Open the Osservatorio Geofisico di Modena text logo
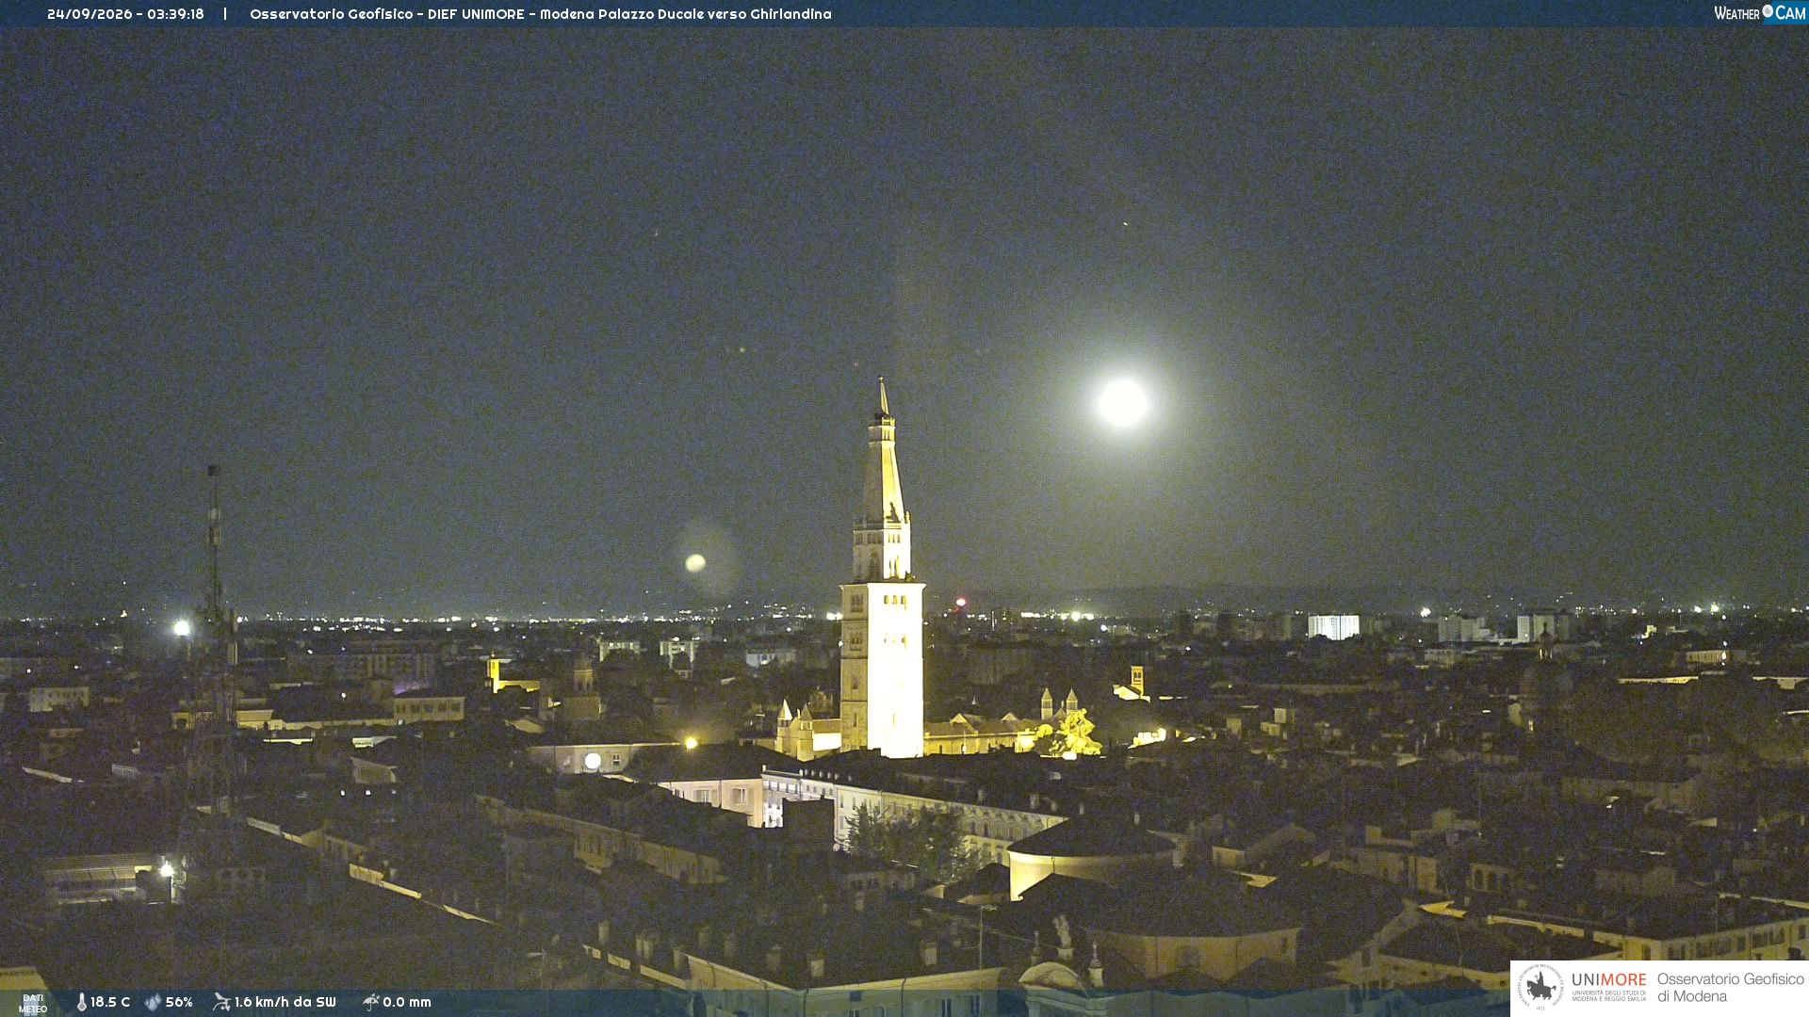 point(1730,988)
